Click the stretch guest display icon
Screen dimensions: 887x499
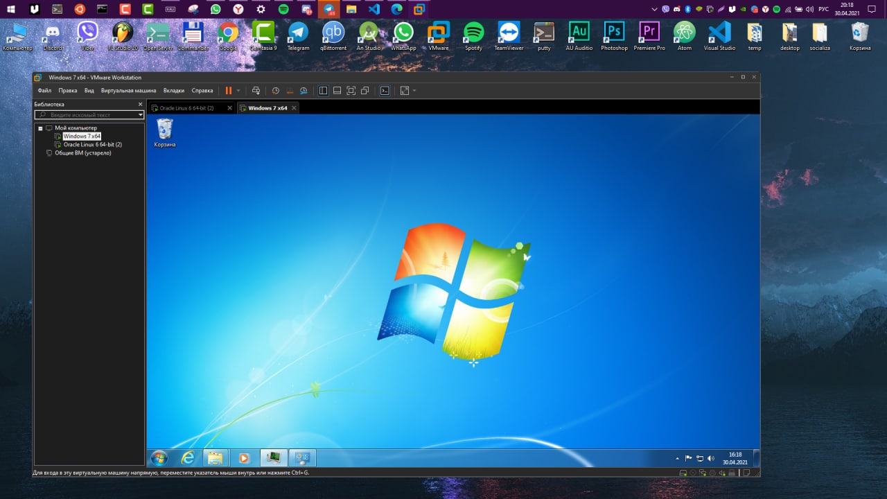click(x=405, y=91)
